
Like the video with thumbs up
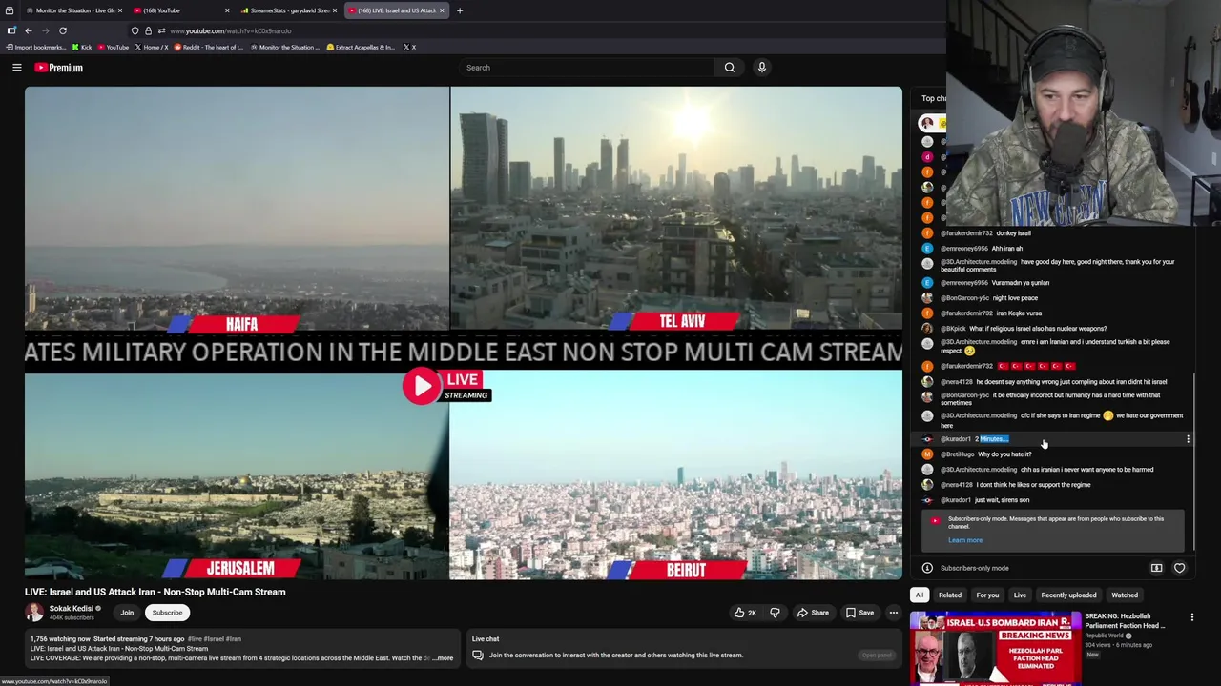[x=745, y=613]
